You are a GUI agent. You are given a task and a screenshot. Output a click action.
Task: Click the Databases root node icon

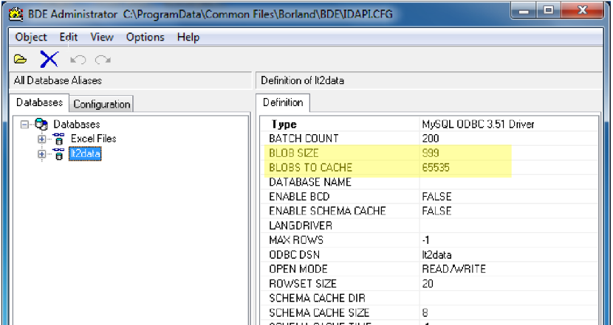43,125
